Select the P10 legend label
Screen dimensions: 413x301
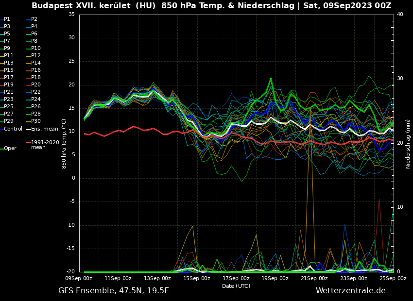tap(36, 48)
